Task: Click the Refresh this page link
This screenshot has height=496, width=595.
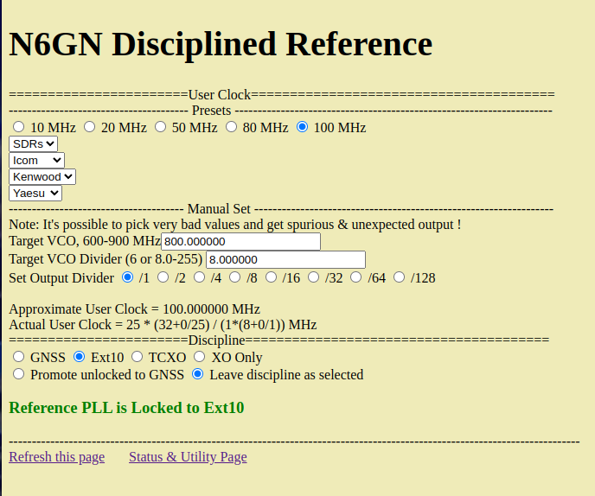Action: 57,457
